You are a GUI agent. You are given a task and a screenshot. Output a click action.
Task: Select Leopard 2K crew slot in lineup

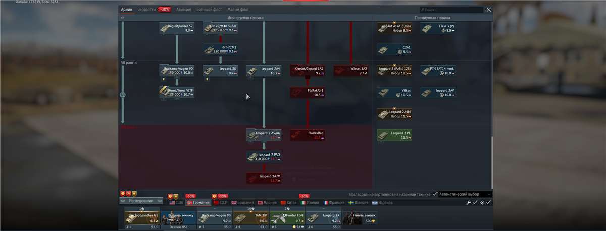coord(324,217)
